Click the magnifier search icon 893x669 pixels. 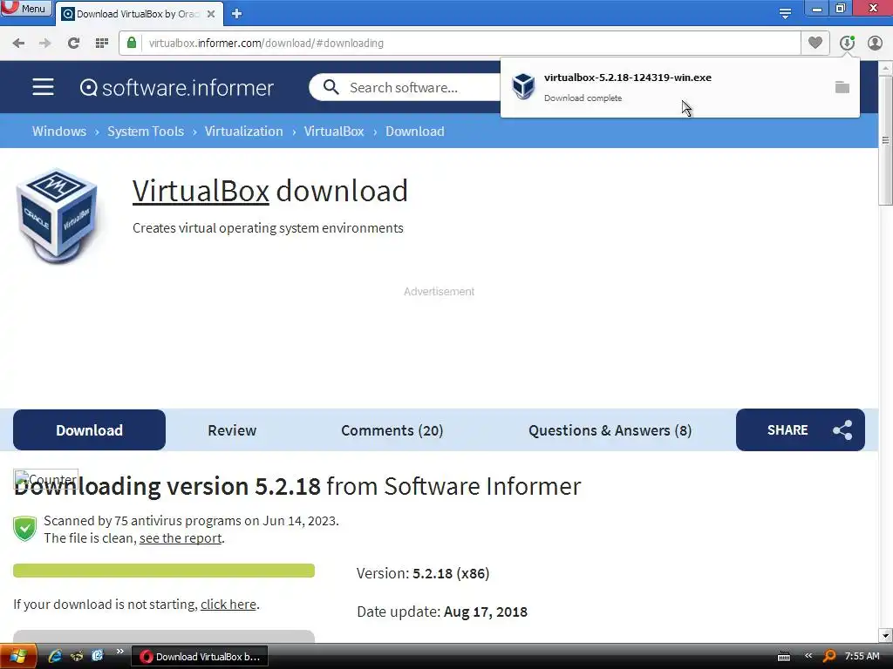point(331,87)
